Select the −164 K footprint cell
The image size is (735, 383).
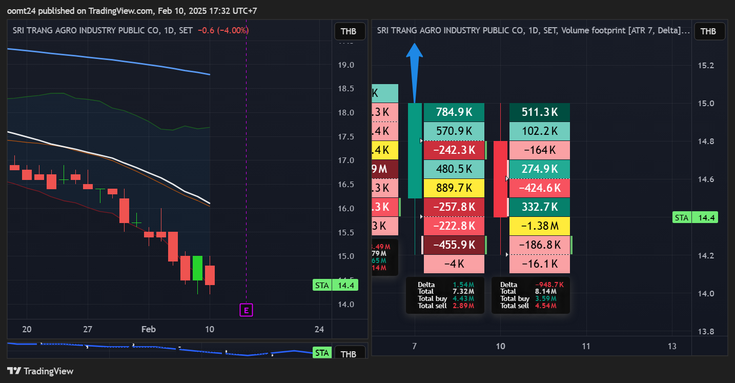pos(540,150)
